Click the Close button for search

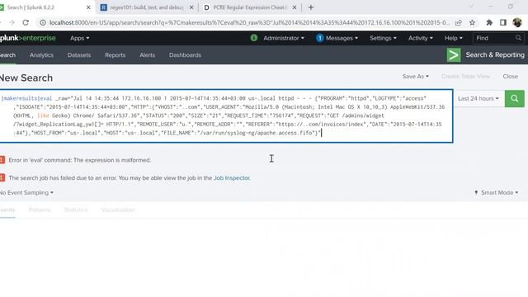coord(510,77)
